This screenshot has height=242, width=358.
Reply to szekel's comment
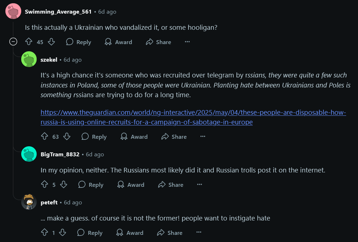point(94,137)
